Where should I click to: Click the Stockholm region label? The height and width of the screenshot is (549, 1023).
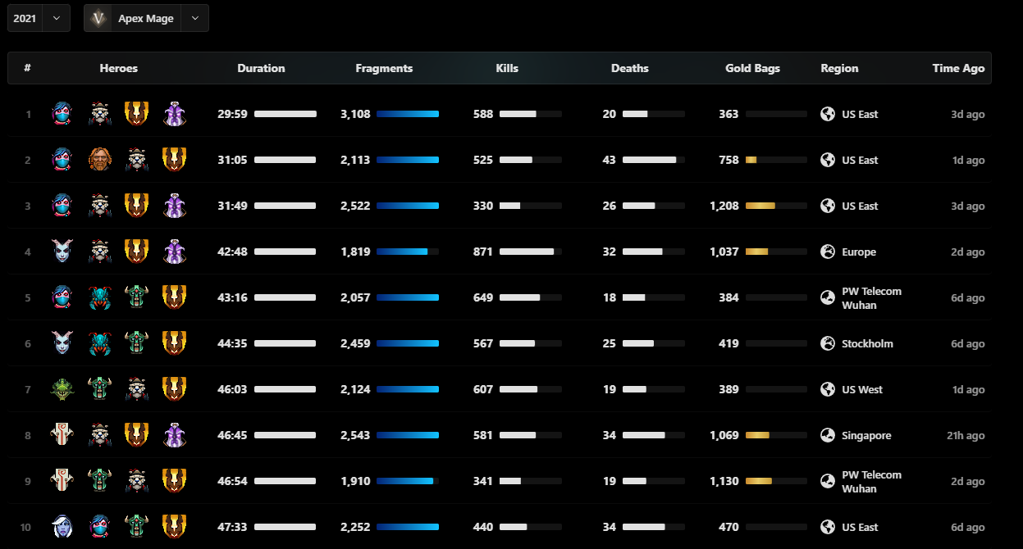[867, 343]
